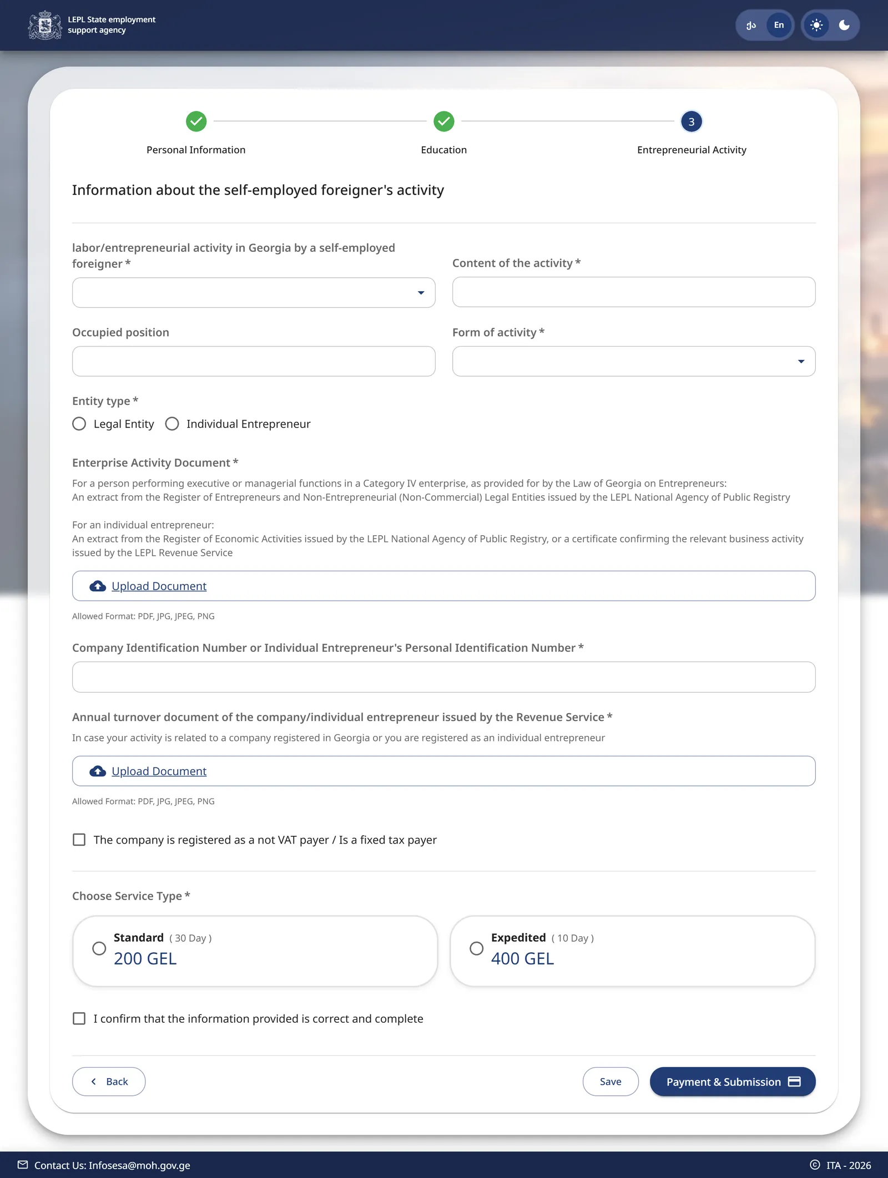The height and width of the screenshot is (1178, 888).
Task: Tick the information is correct confirmation checkbox
Action: pos(79,1018)
